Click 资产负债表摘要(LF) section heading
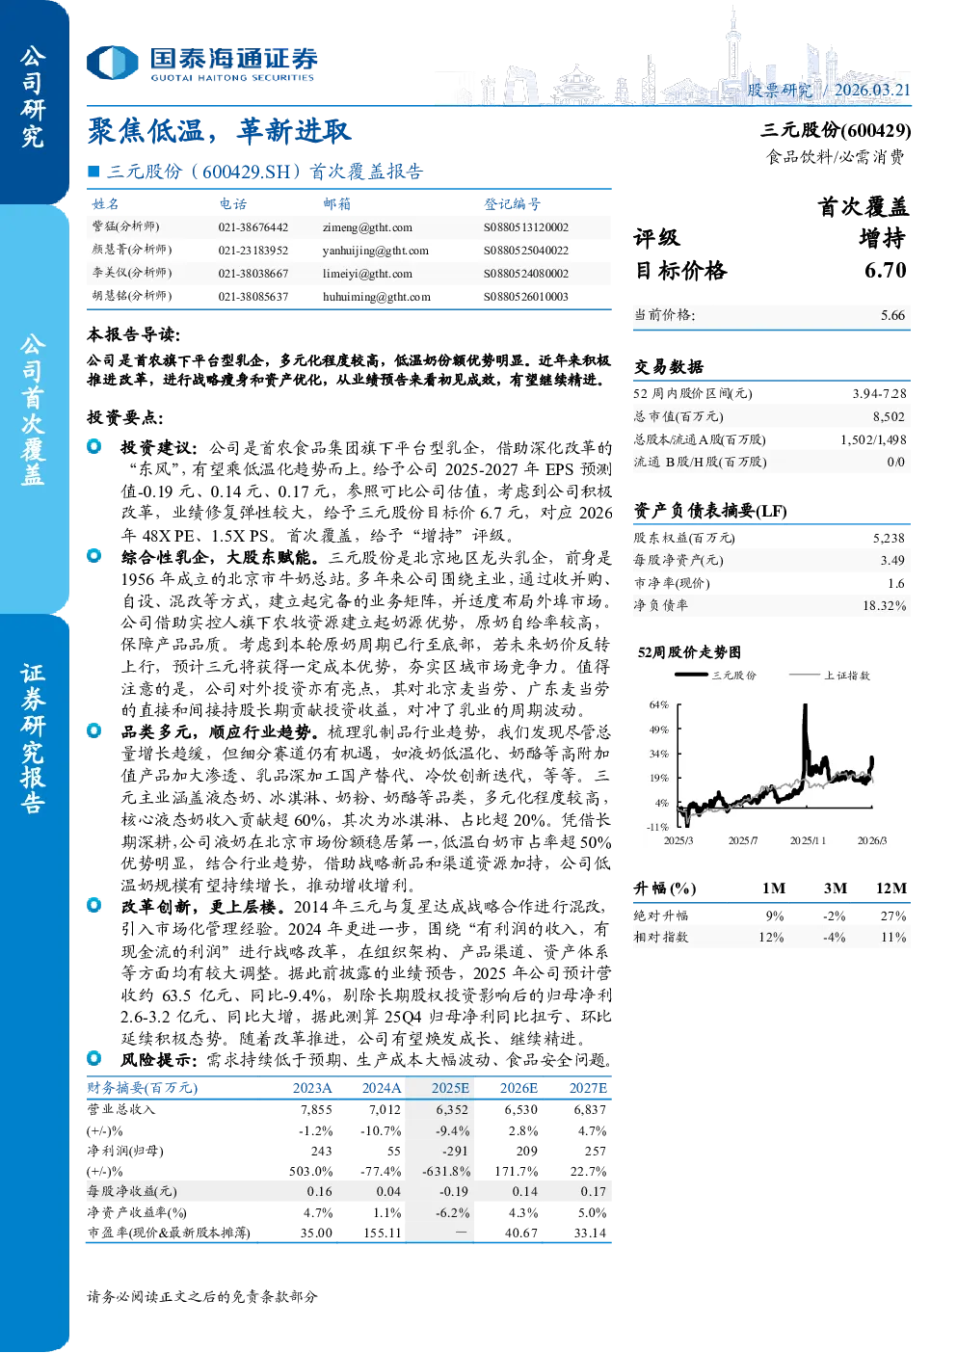Image resolution: width=957 pixels, height=1353 pixels. [x=710, y=511]
